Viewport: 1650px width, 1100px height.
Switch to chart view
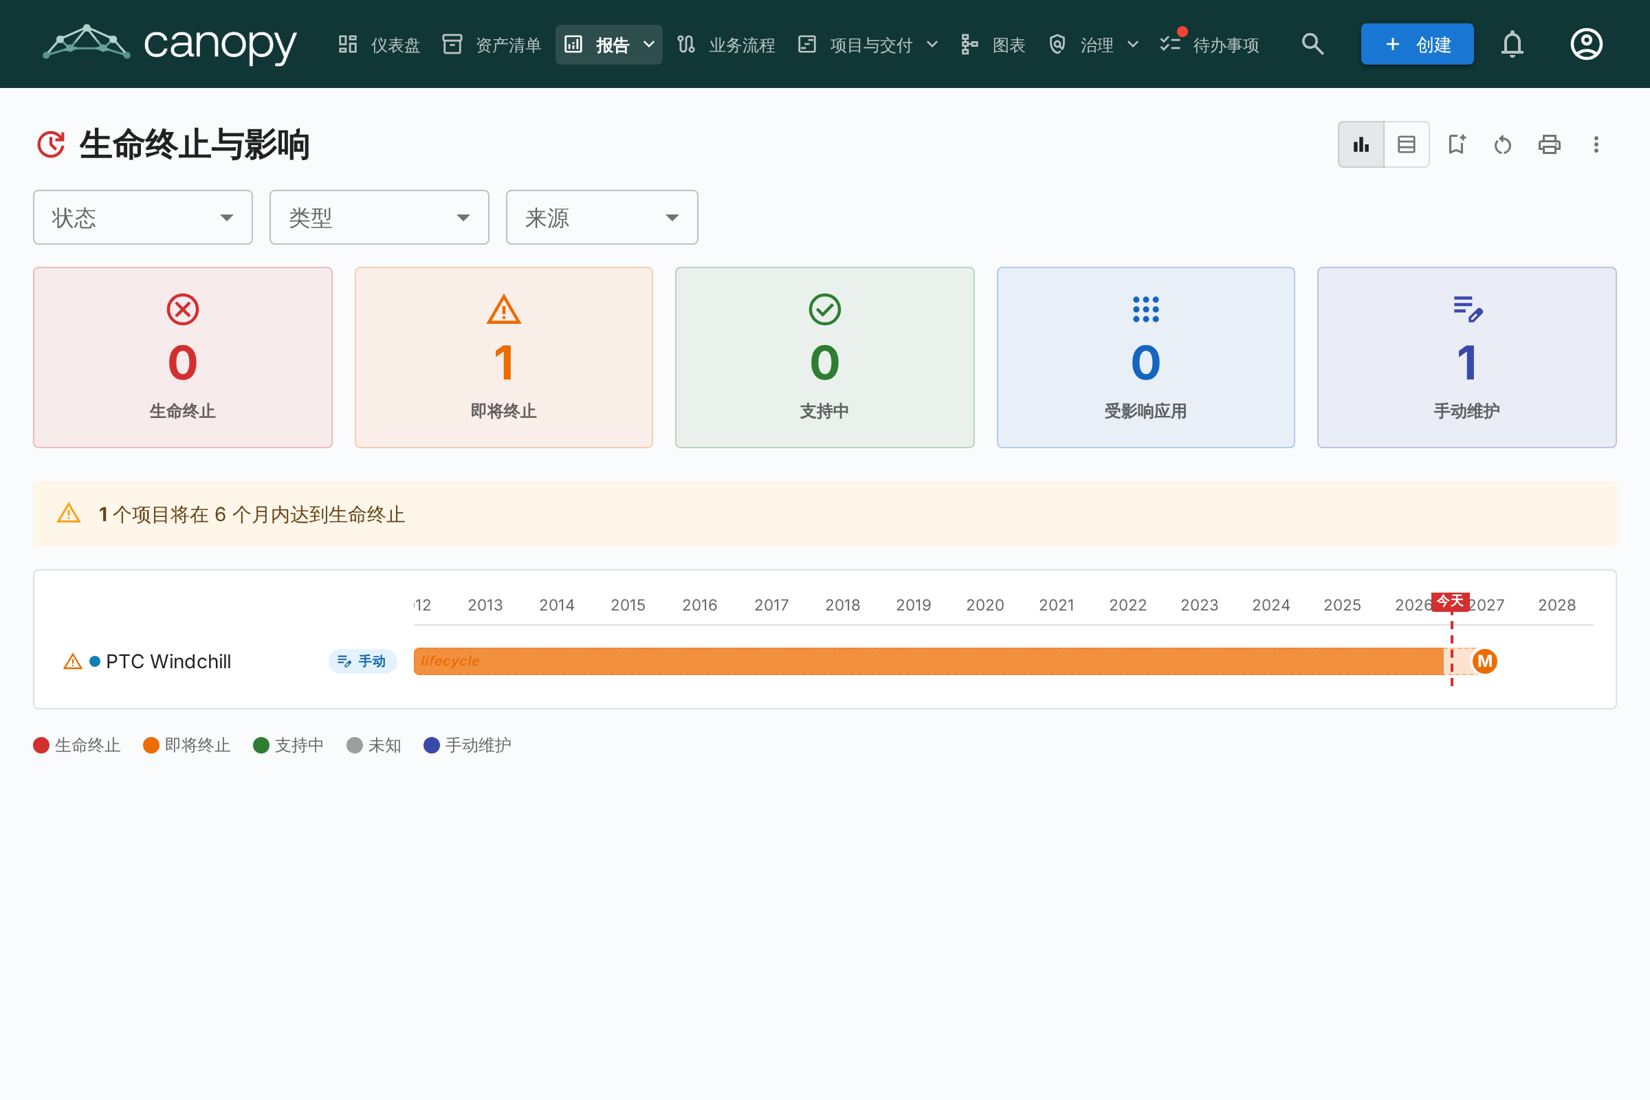(1361, 144)
